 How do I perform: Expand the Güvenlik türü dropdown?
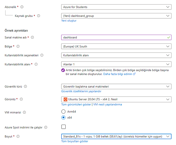116,86
